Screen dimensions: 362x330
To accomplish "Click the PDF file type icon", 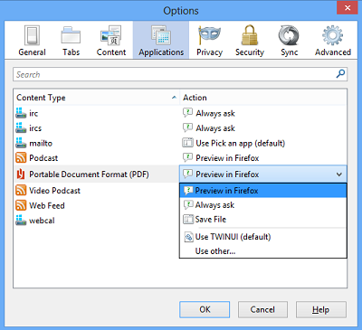I will (21, 174).
